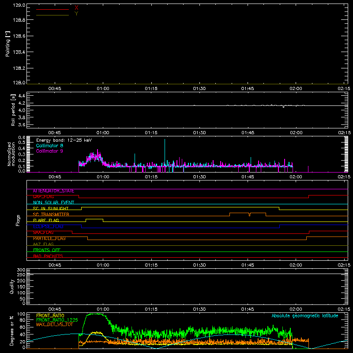Click the Roll period axis title

[13, 110]
